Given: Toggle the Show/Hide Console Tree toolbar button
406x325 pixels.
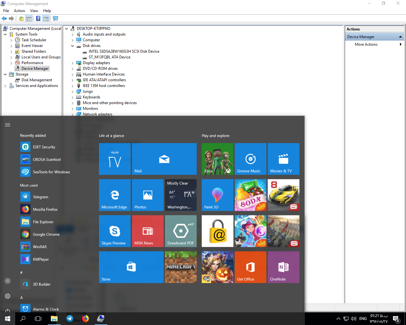Looking at the screenshot, I should tap(29, 18).
